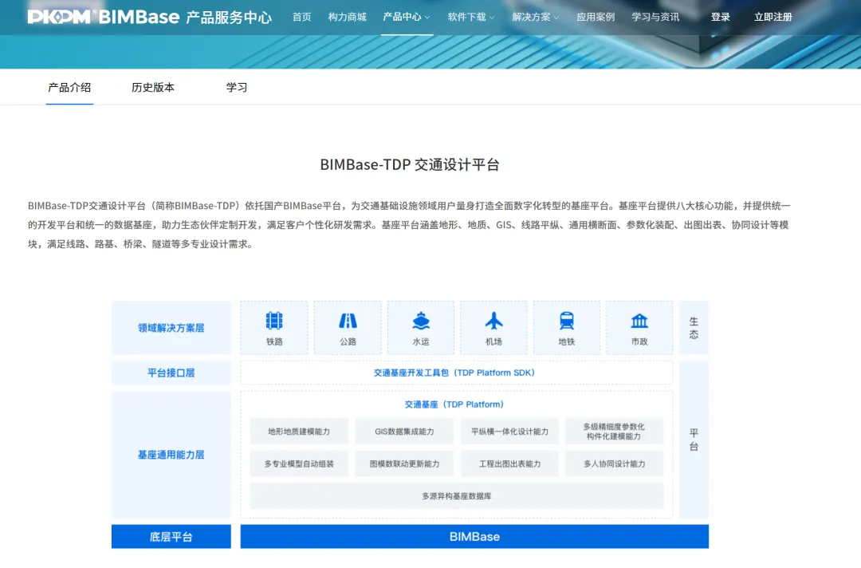Expand the 解决方案 dropdown chevron
861x568 pixels.
(x=556, y=18)
